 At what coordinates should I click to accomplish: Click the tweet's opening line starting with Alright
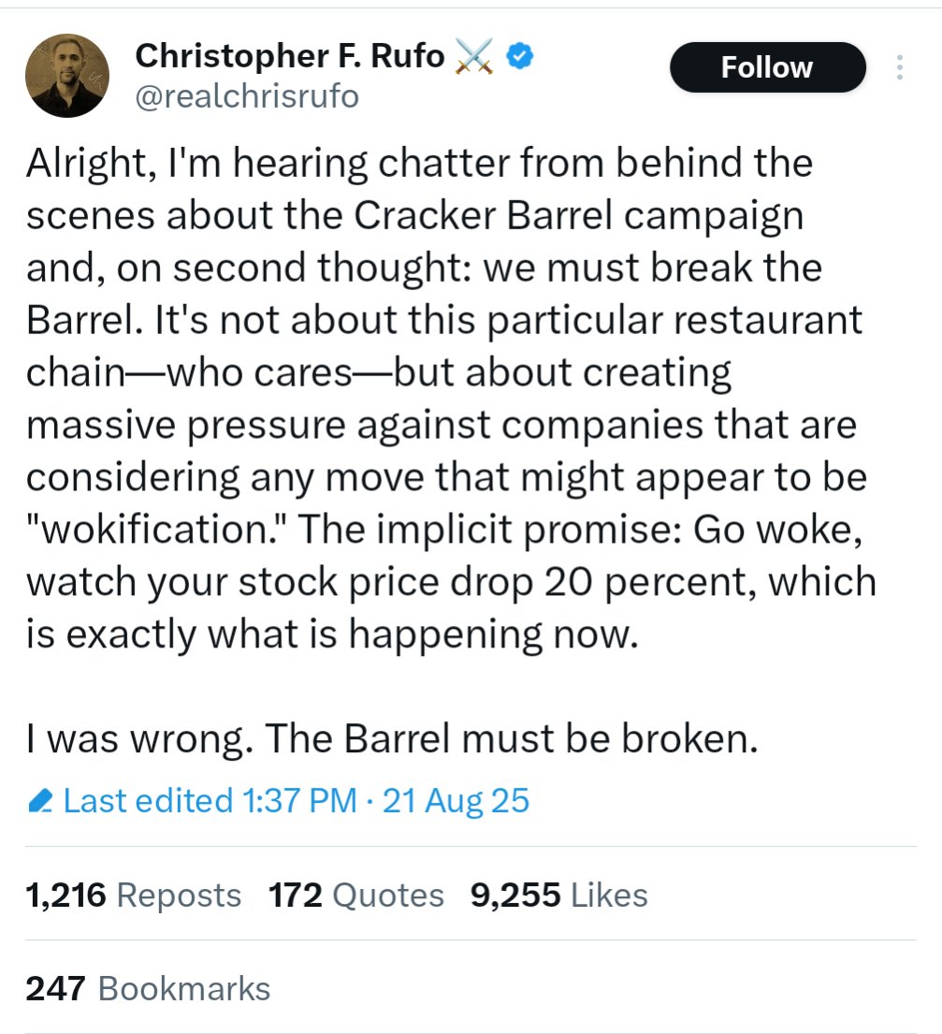(419, 163)
